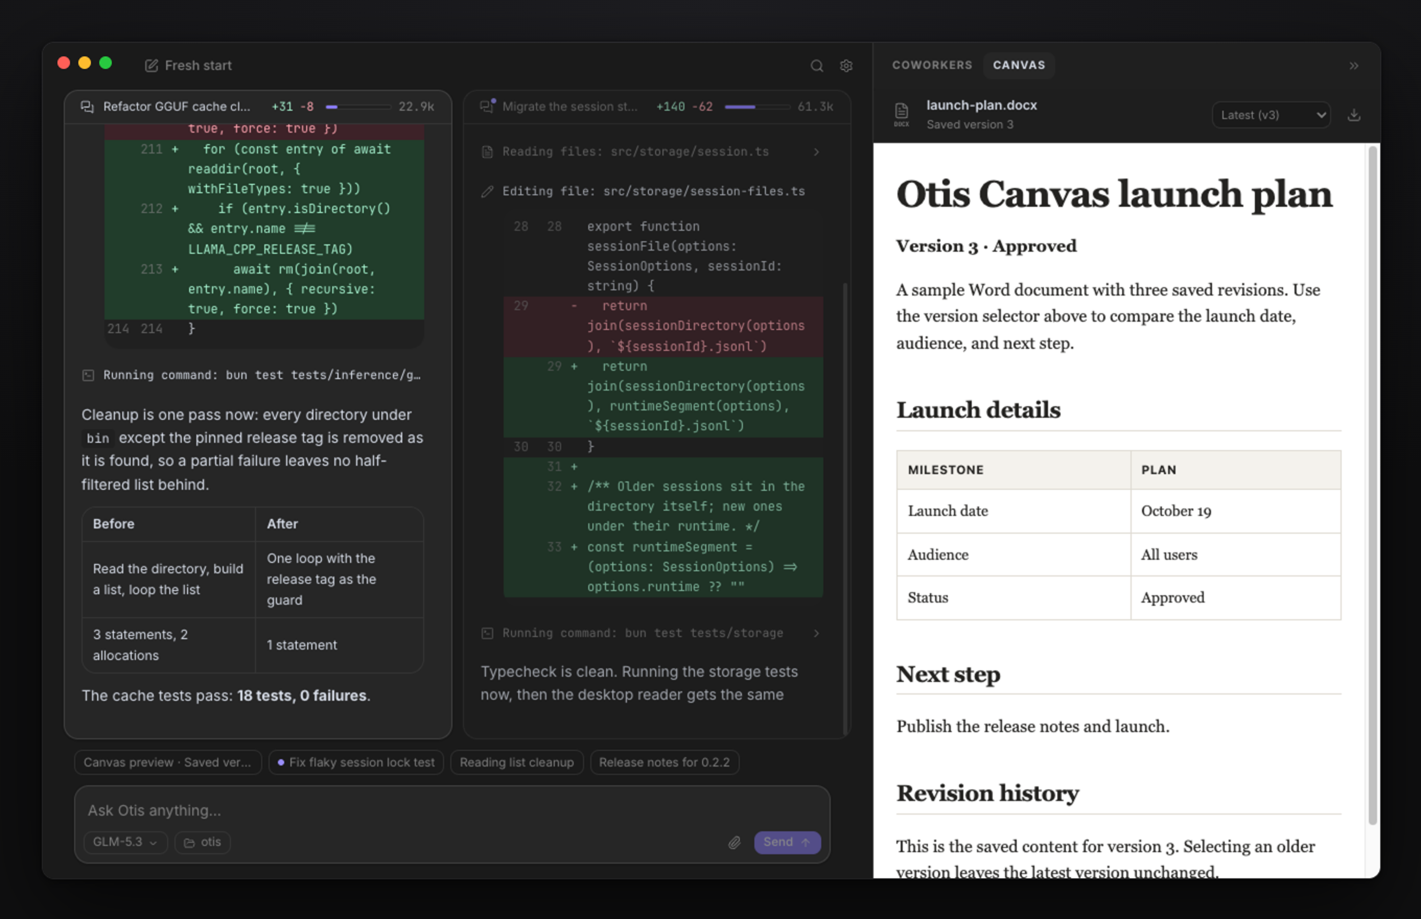Viewport: 1421px width, 919px height.
Task: Click the Migrate session context usage bar
Action: (x=757, y=107)
